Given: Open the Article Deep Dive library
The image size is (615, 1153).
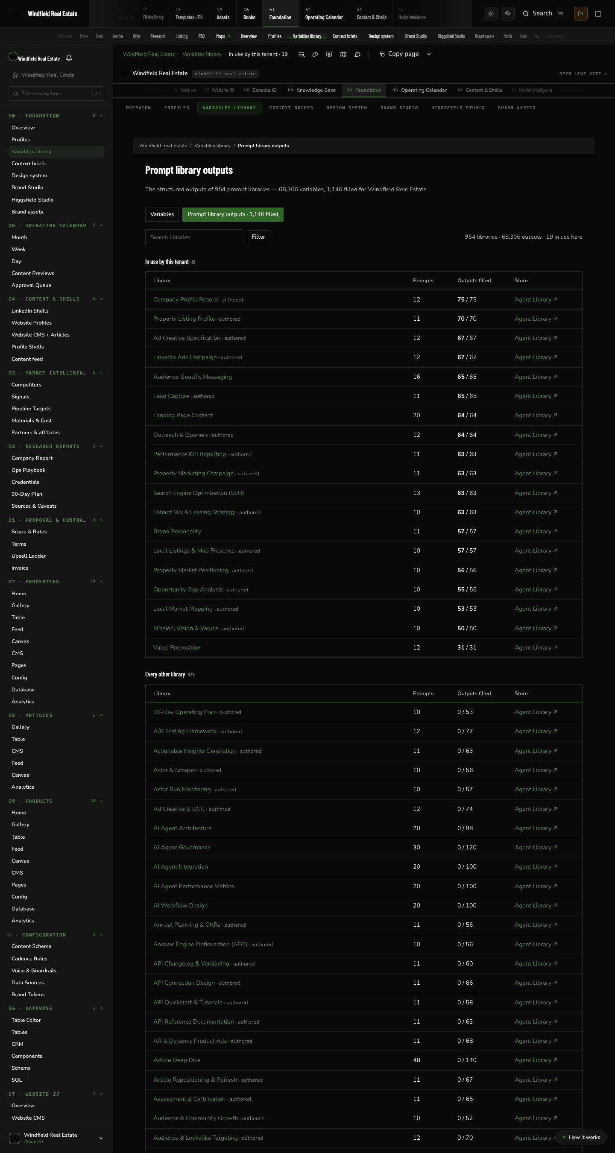Looking at the screenshot, I should 177,1060.
